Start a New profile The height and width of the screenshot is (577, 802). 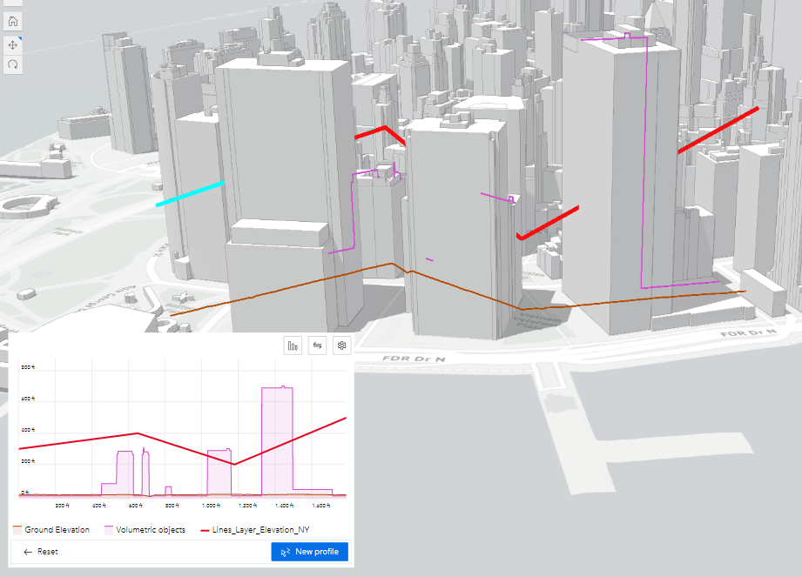pyautogui.click(x=310, y=551)
